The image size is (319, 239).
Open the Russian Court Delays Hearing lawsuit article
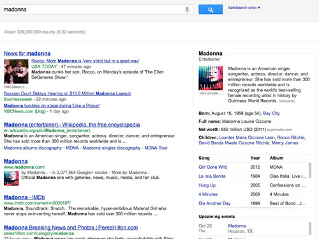coord(67,93)
